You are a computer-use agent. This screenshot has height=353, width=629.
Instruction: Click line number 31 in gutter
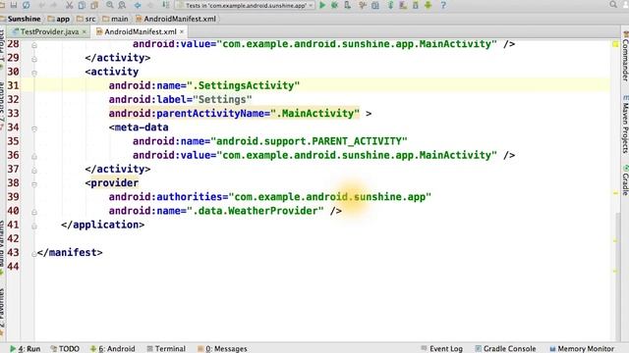(x=13, y=85)
